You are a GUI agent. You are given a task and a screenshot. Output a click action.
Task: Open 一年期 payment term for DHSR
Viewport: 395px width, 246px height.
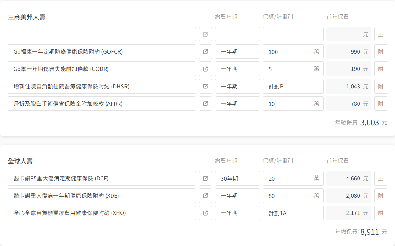pos(237,86)
